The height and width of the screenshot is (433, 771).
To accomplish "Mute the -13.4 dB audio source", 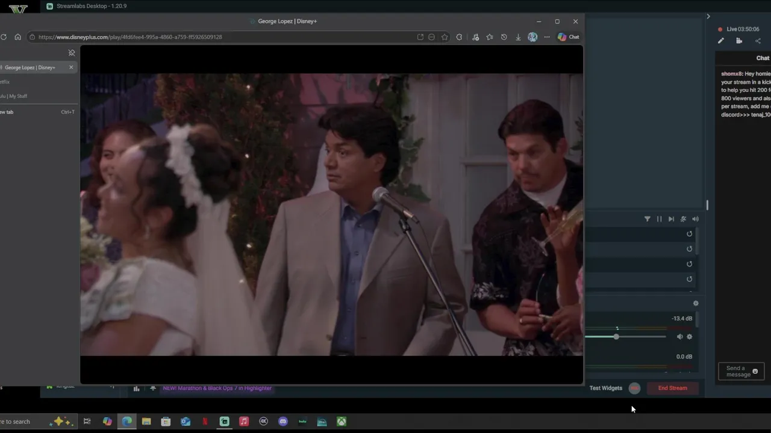I will coord(679,337).
